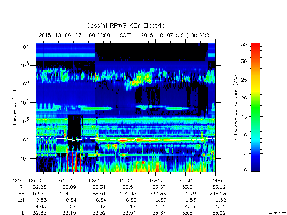This screenshot has width=287, height=215.
Task: Click the 04:00 time axis label
Action: point(66,181)
